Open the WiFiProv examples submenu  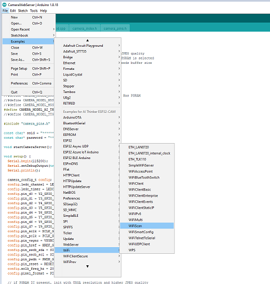click(88, 262)
